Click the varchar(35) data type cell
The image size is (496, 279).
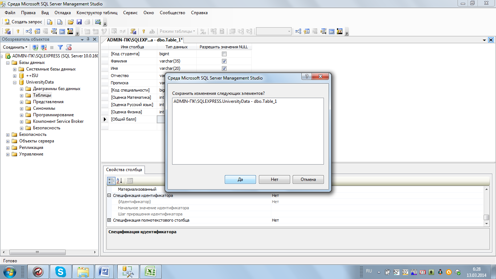pos(177,61)
